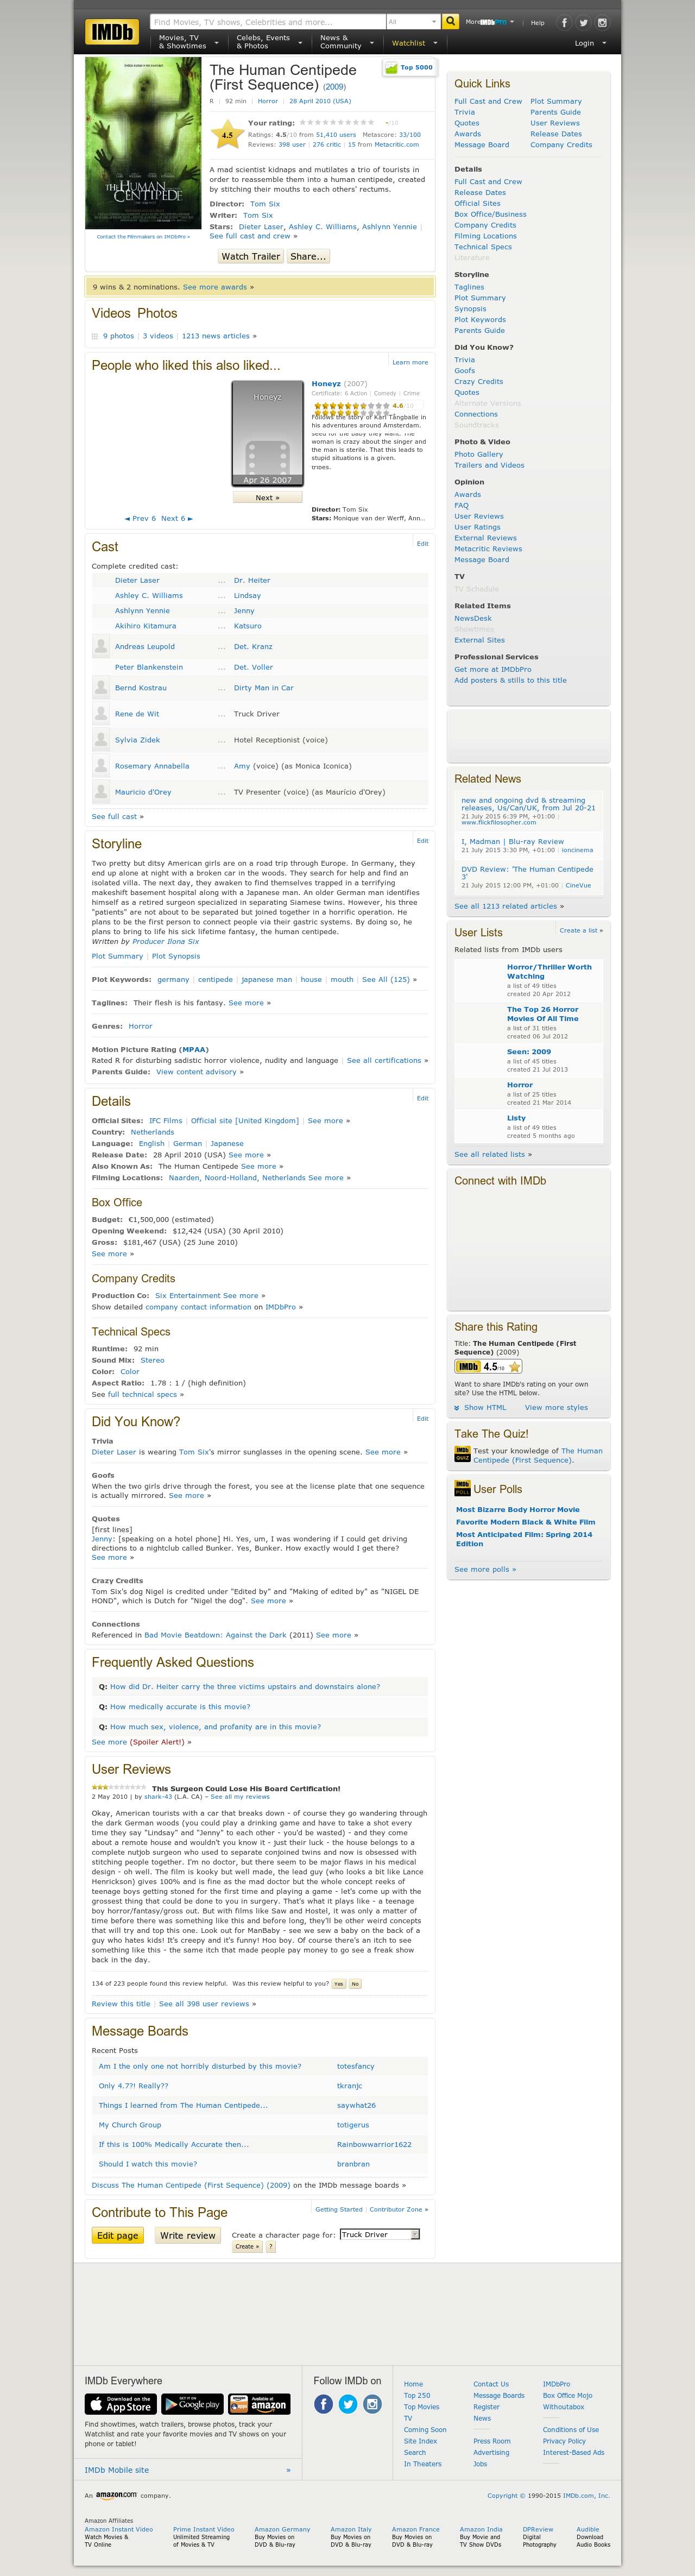The height and width of the screenshot is (2576, 695).
Task: Click Mauricio d'Orey's avatar placeholder
Action: (101, 792)
